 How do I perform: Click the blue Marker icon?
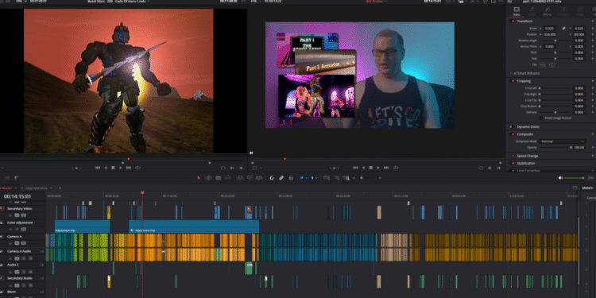312,177
